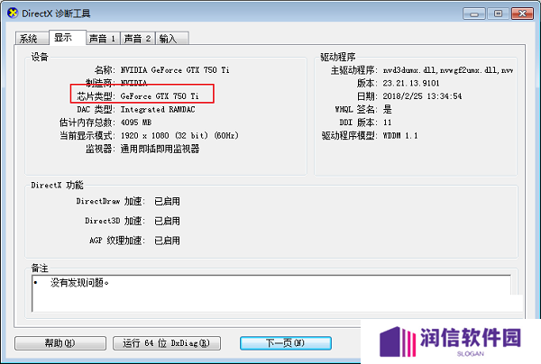
Task: Open the 声音 1 tab
Action: 103,38
